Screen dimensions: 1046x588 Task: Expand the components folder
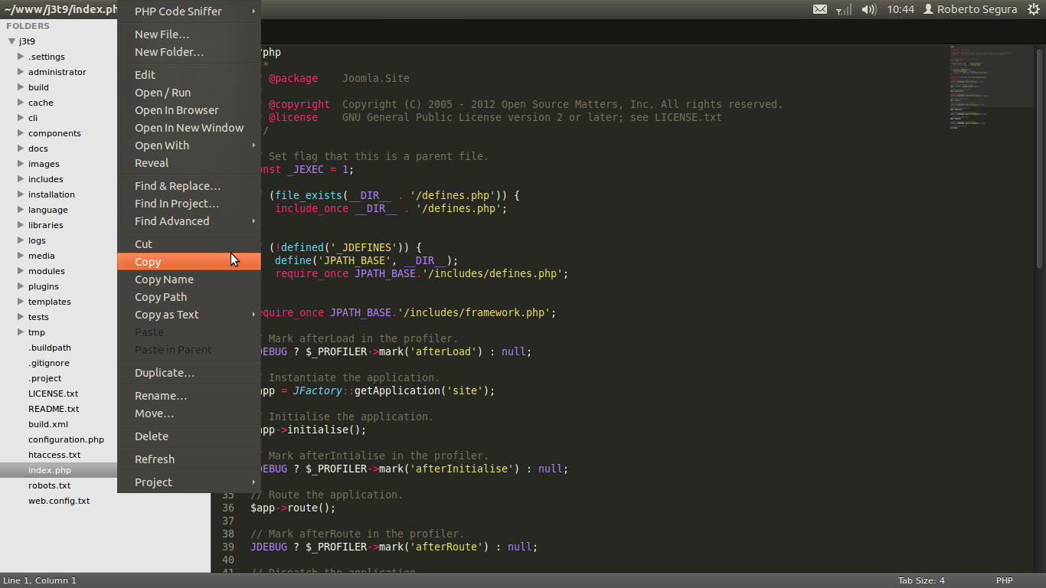tap(54, 133)
